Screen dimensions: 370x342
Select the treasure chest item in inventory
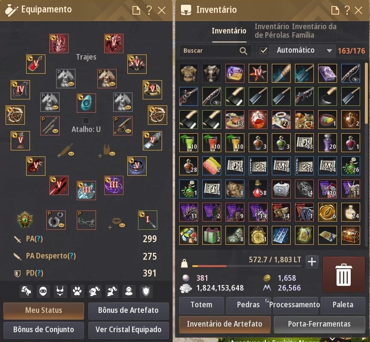coord(350,235)
